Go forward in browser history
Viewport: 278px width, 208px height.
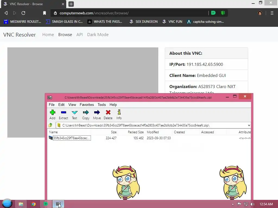pyautogui.click(x=15, y=13)
